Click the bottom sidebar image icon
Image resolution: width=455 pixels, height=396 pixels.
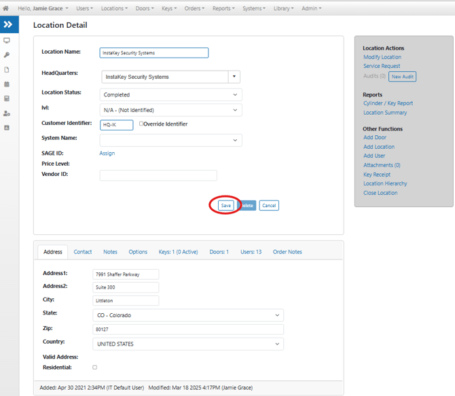[x=7, y=128]
